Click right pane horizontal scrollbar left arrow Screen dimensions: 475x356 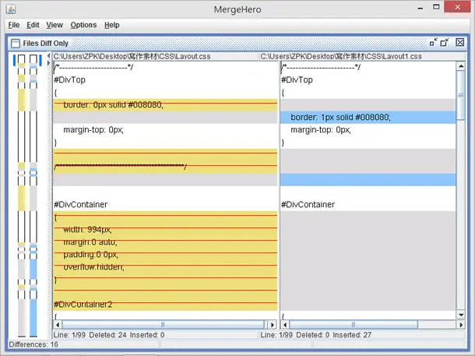285,325
